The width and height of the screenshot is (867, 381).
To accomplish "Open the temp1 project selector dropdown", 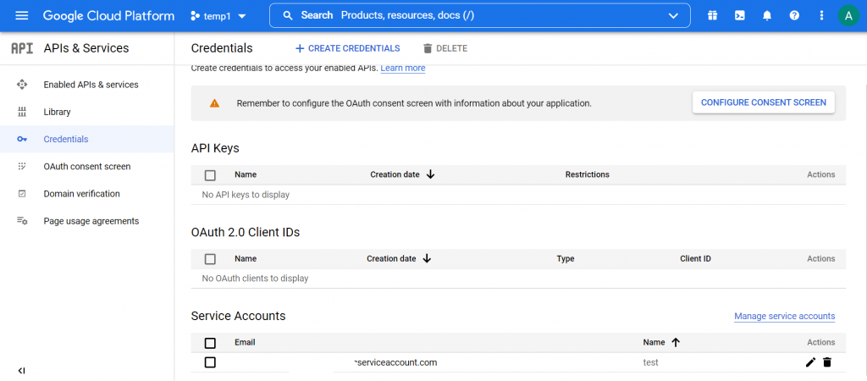I will (x=218, y=16).
